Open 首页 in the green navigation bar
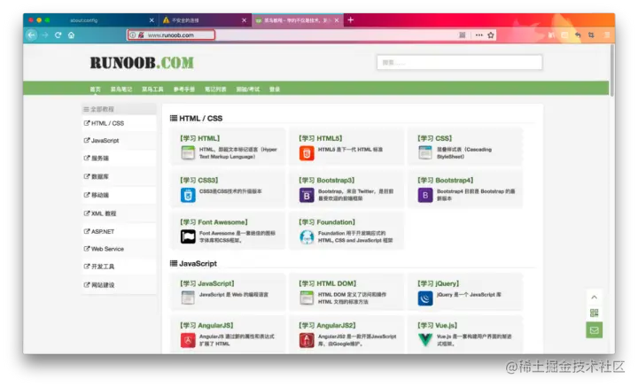The image size is (638, 387). click(x=95, y=89)
